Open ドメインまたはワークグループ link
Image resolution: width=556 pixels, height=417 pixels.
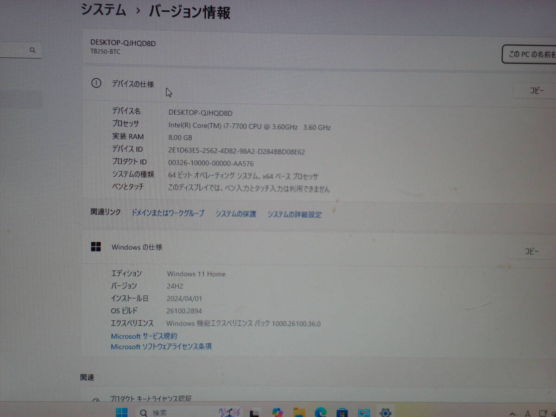pyautogui.click(x=168, y=213)
